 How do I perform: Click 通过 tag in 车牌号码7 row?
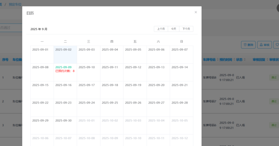pos(274,101)
